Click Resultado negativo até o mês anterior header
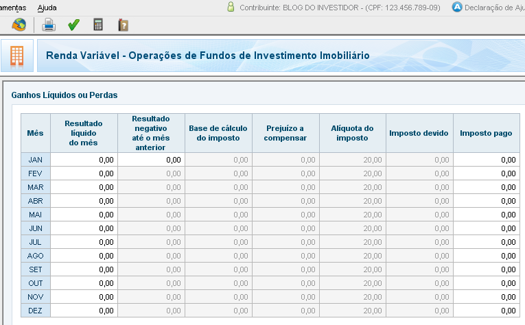This screenshot has height=325, width=525. pos(152,133)
